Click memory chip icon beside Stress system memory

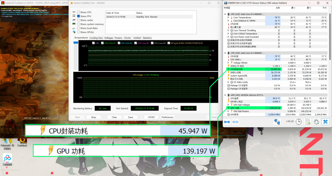[x=74, y=24]
